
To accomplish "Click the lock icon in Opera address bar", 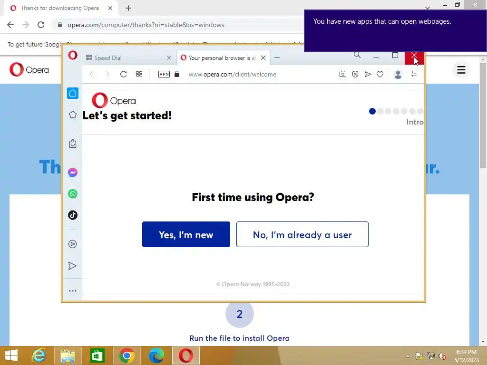I will [177, 74].
